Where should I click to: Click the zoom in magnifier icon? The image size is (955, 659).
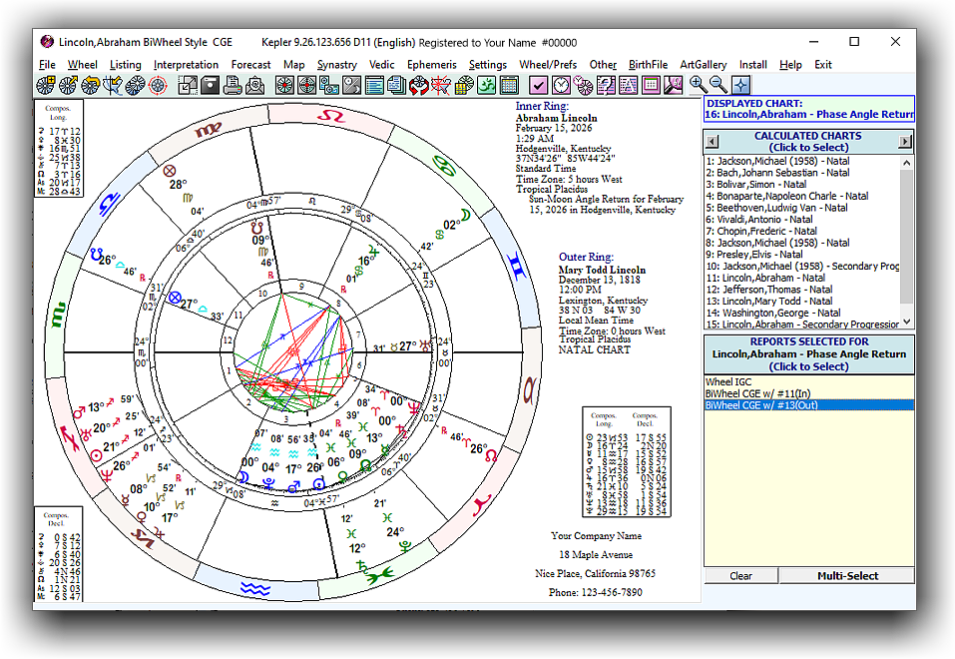pyautogui.click(x=699, y=85)
